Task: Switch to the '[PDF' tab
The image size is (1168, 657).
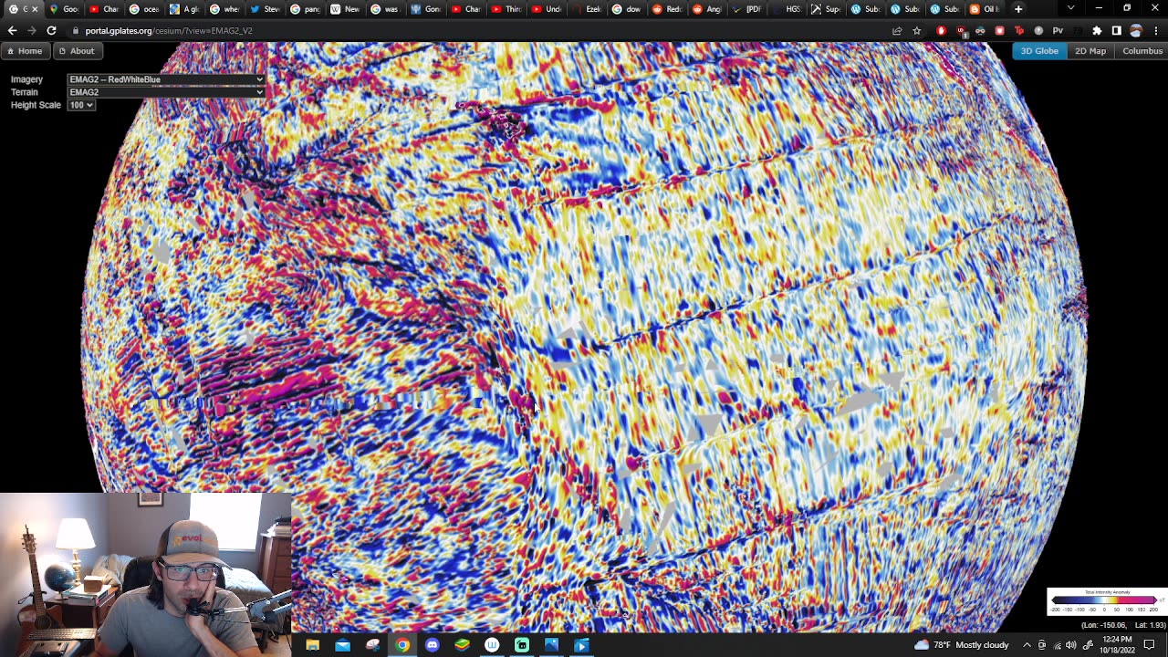Action: 747,9
